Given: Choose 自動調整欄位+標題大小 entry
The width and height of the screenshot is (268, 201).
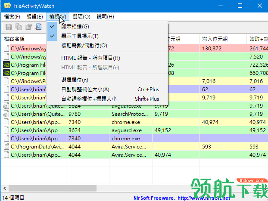Looking at the screenshot, I should click(x=107, y=99).
